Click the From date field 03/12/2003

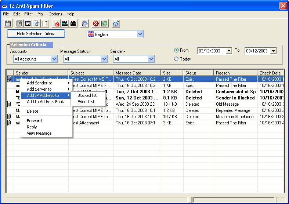tap(212, 51)
